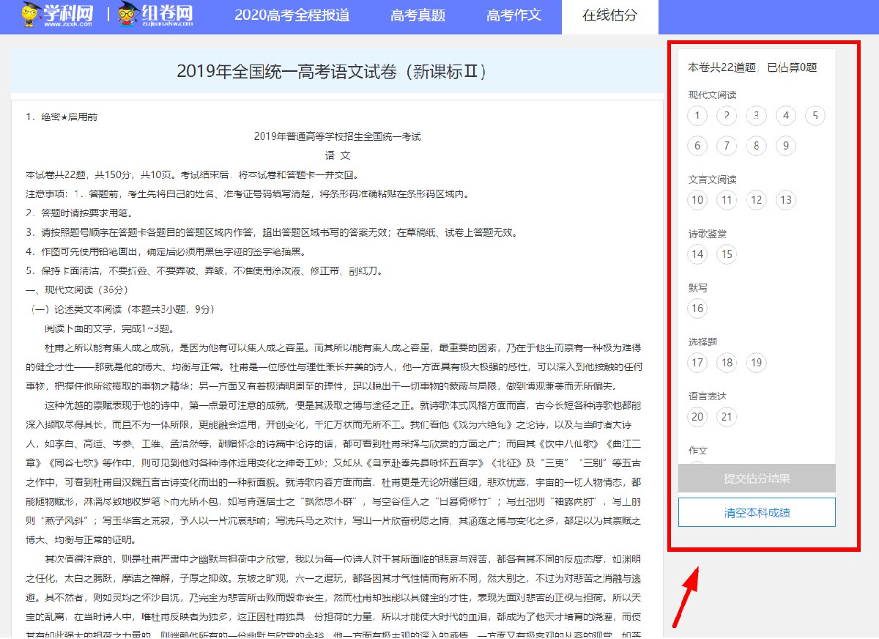Choose question 13 circle
Viewport: 879px width, 639px height.
point(785,200)
